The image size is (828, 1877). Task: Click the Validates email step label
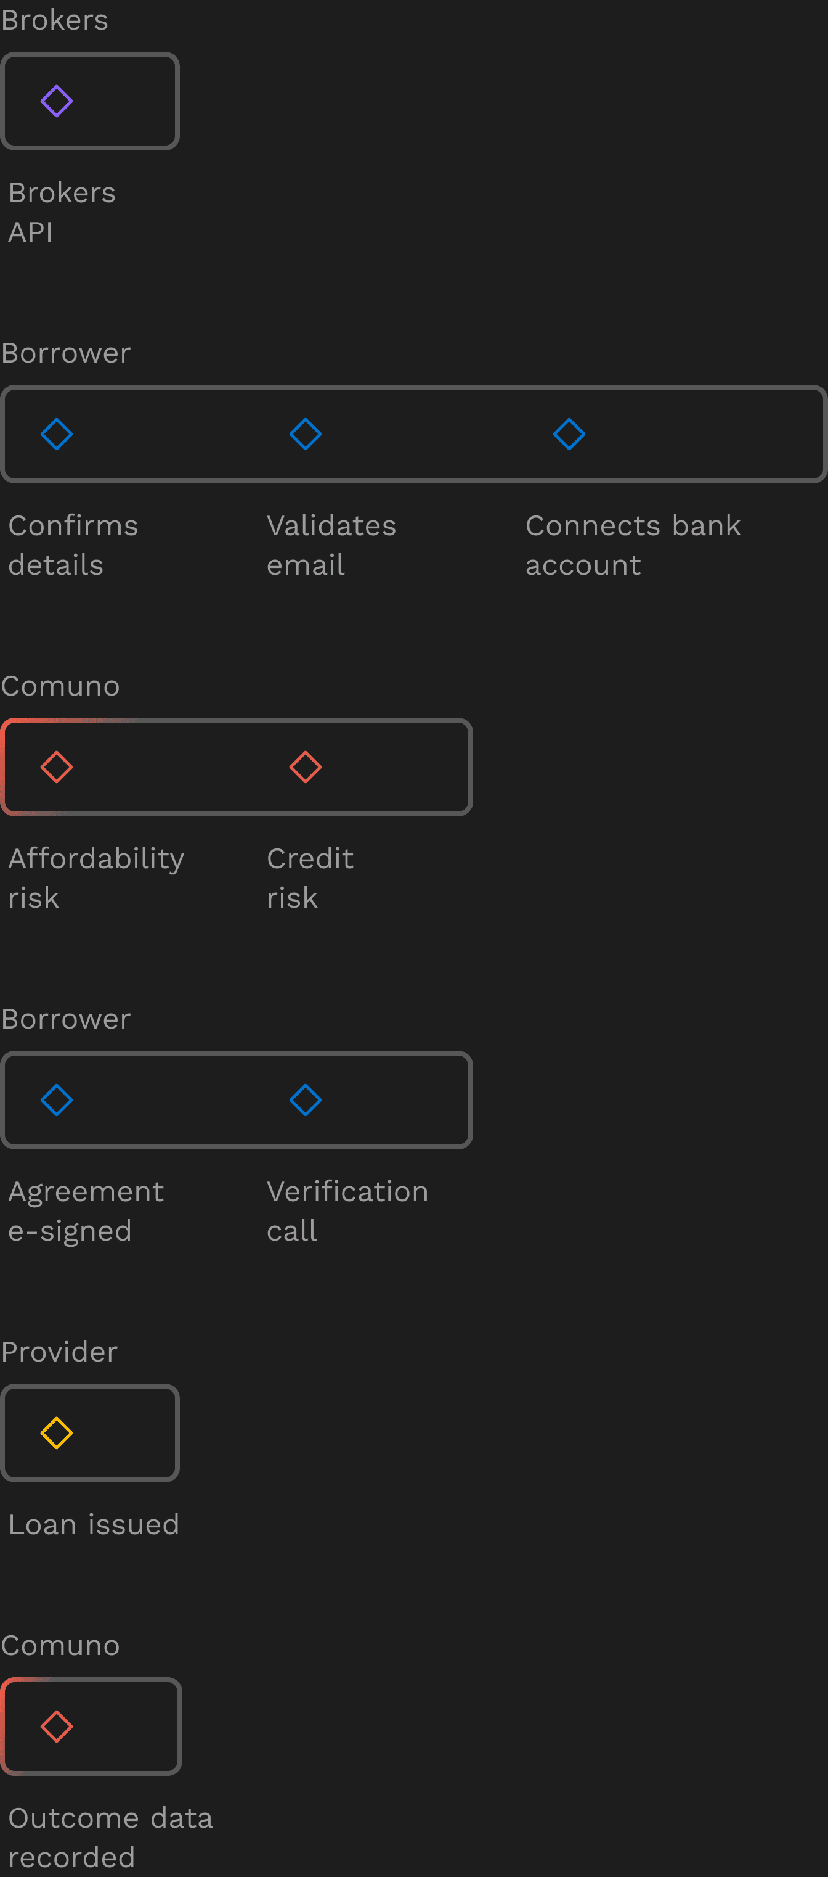(x=331, y=545)
